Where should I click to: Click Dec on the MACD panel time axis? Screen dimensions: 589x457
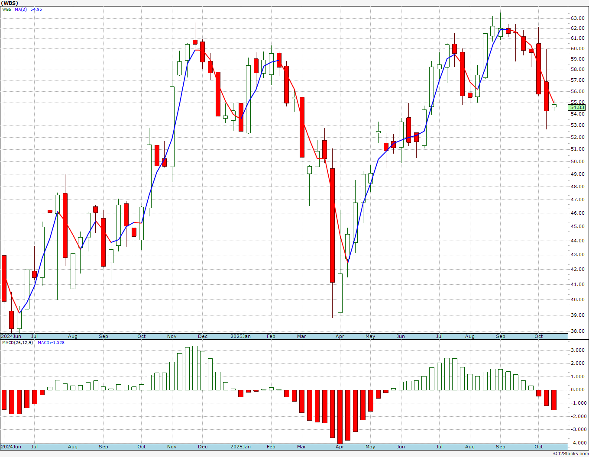tap(203, 447)
